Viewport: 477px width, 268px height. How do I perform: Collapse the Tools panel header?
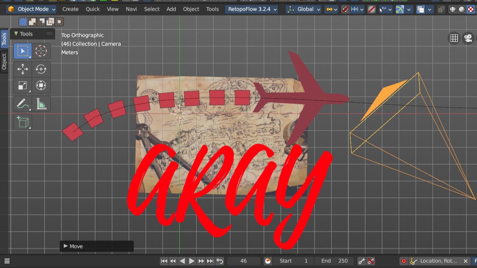click(32, 34)
